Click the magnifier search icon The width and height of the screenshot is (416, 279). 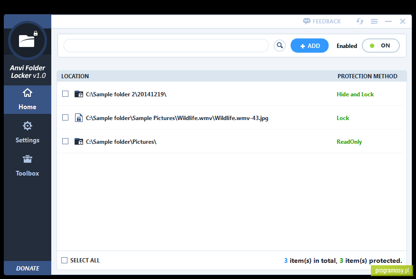(x=280, y=46)
